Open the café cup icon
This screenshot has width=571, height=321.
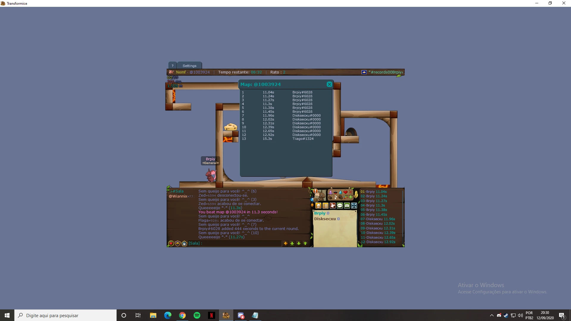[x=184, y=244]
